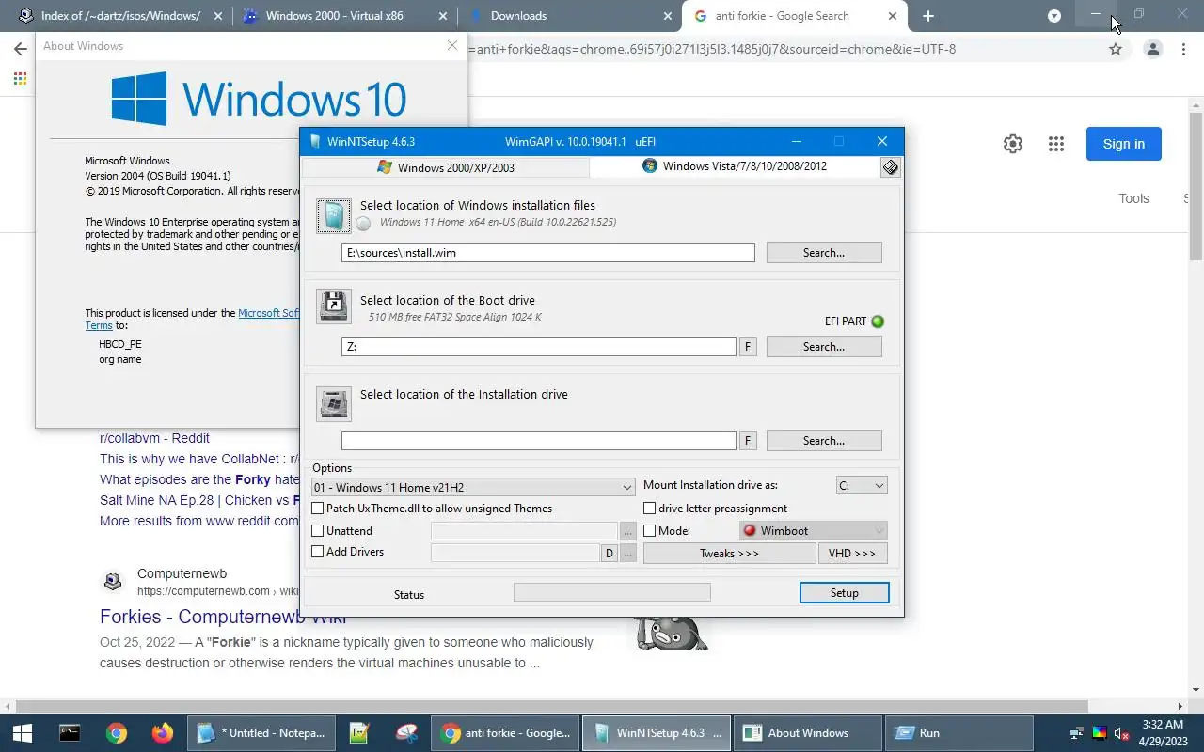The image size is (1204, 752).
Task: Click the tool icon right of Vista tab
Action: (891, 167)
